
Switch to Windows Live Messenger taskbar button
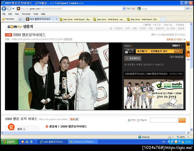pos(83,142)
